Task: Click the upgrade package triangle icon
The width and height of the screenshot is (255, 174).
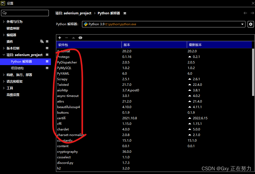Action: pyautogui.click(x=74, y=38)
